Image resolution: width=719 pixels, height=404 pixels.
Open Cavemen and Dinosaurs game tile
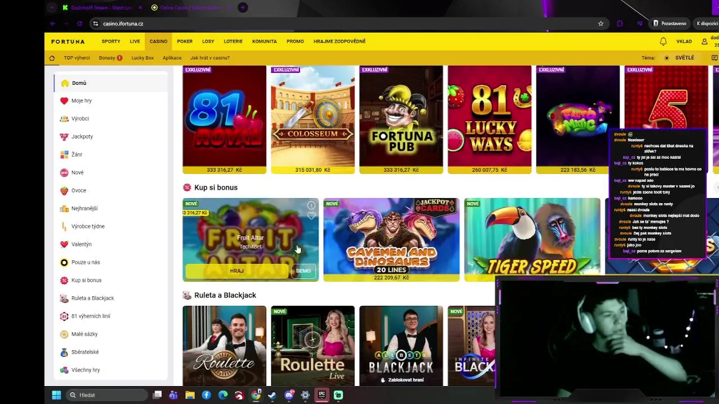click(392, 240)
